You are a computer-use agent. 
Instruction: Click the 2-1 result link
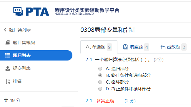89,101
